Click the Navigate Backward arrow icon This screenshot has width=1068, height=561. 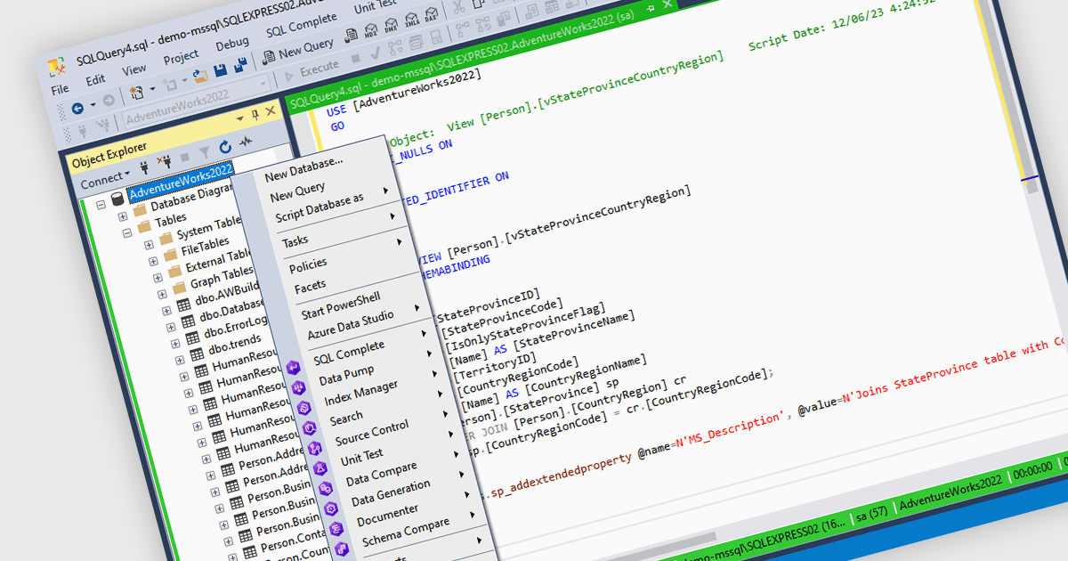pyautogui.click(x=77, y=107)
